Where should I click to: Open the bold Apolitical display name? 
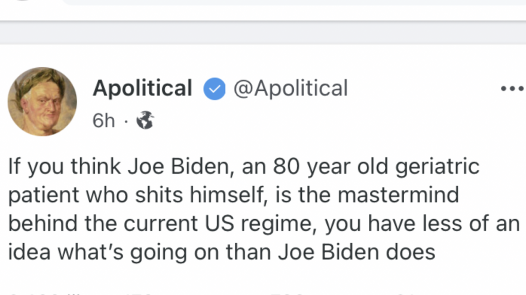point(142,88)
